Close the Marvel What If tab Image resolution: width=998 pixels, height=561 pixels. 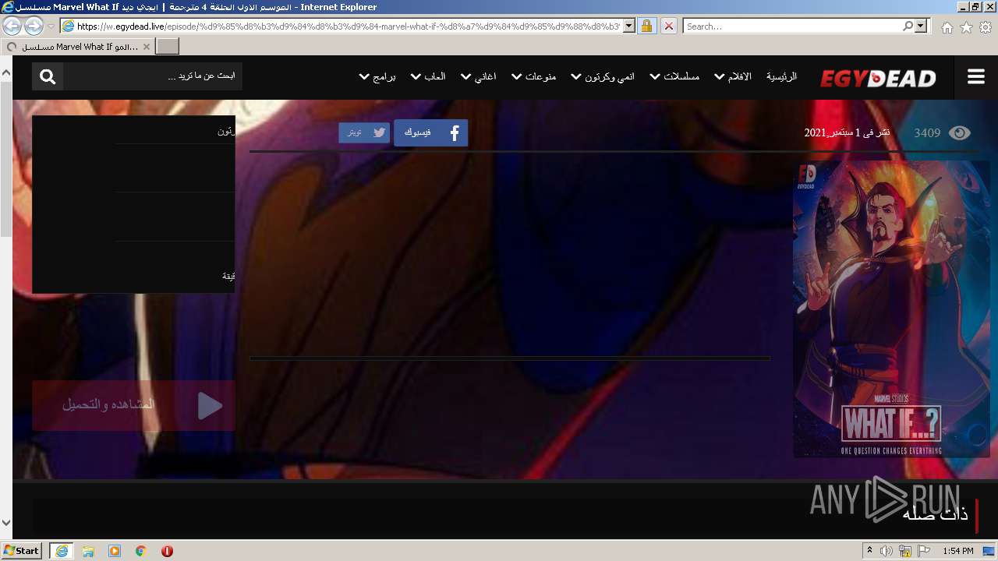click(x=147, y=47)
